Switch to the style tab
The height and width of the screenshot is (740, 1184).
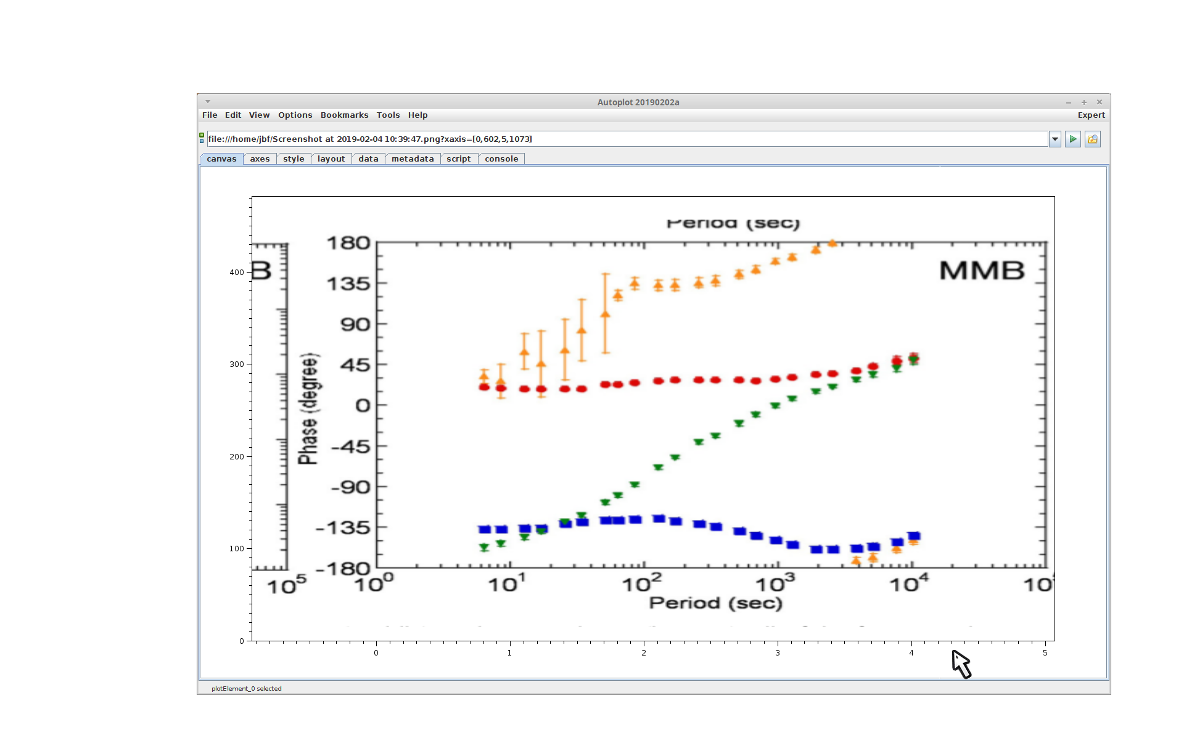point(294,159)
